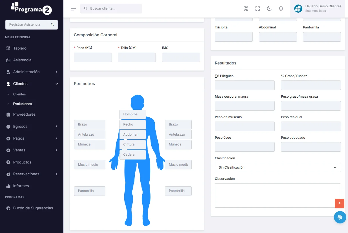This screenshot has width=348, height=233.
Task: Click the hamburger menu toggle icon
Action: [x=73, y=8]
